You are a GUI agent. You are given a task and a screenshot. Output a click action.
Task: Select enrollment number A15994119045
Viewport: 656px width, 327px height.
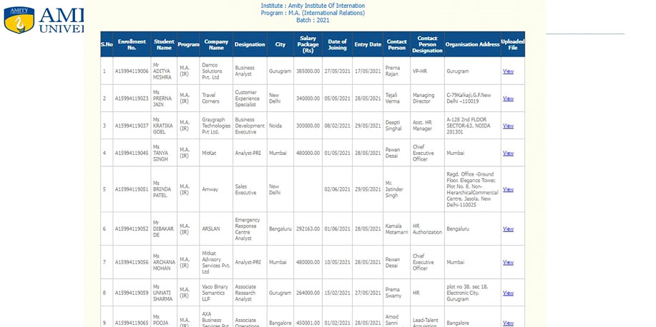[132, 154]
